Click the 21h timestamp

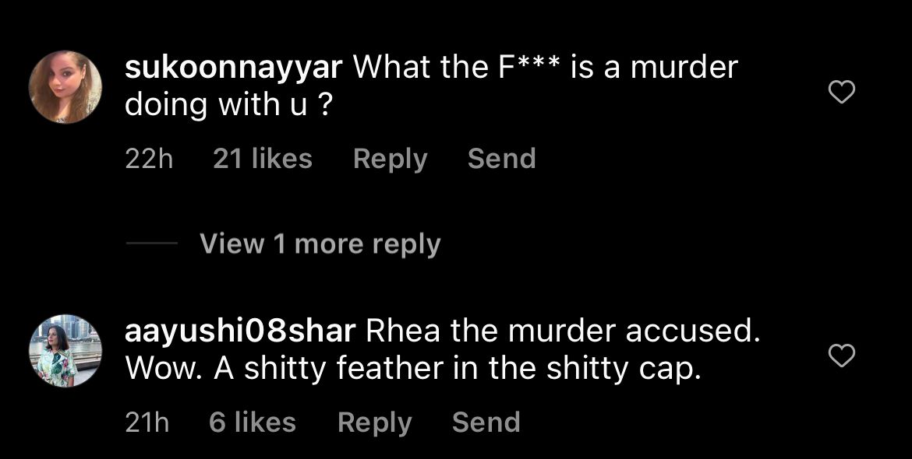point(147,422)
